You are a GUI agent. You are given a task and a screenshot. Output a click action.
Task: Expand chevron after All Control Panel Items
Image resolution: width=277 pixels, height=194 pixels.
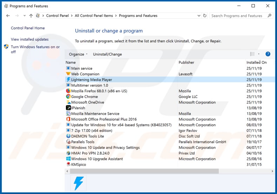116,15
